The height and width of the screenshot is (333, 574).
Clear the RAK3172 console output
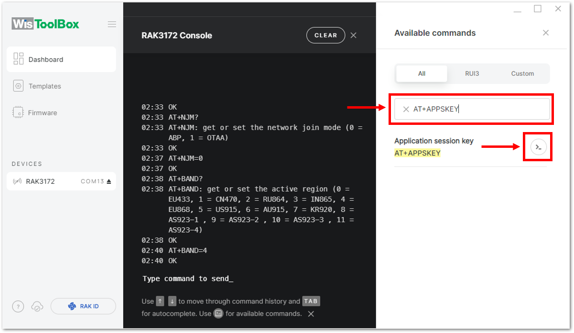click(x=325, y=35)
